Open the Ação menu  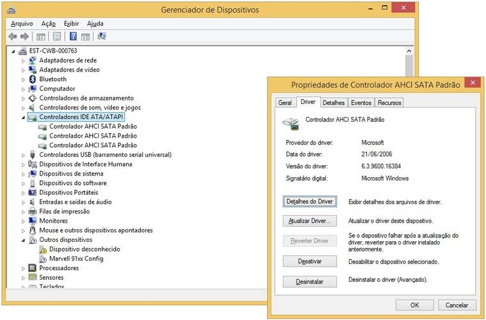click(x=49, y=24)
